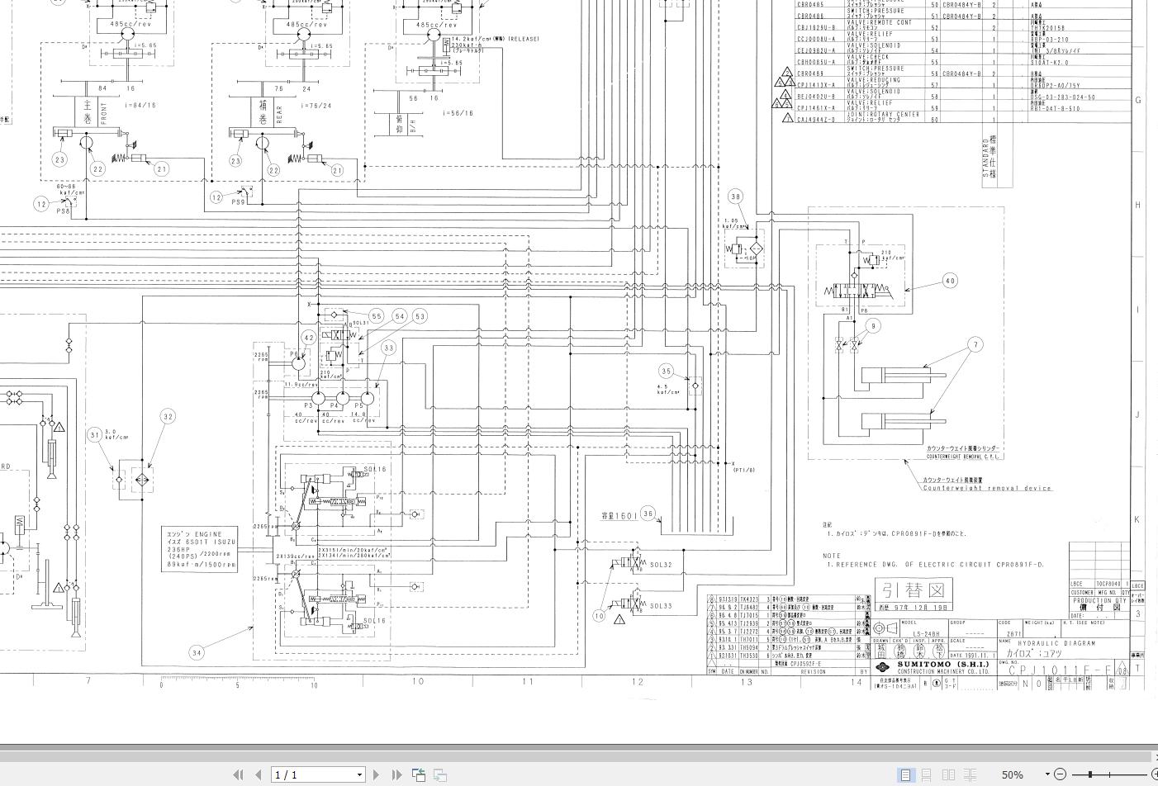Go to the previous page
Image resolution: width=1158 pixels, height=786 pixels.
(x=258, y=774)
